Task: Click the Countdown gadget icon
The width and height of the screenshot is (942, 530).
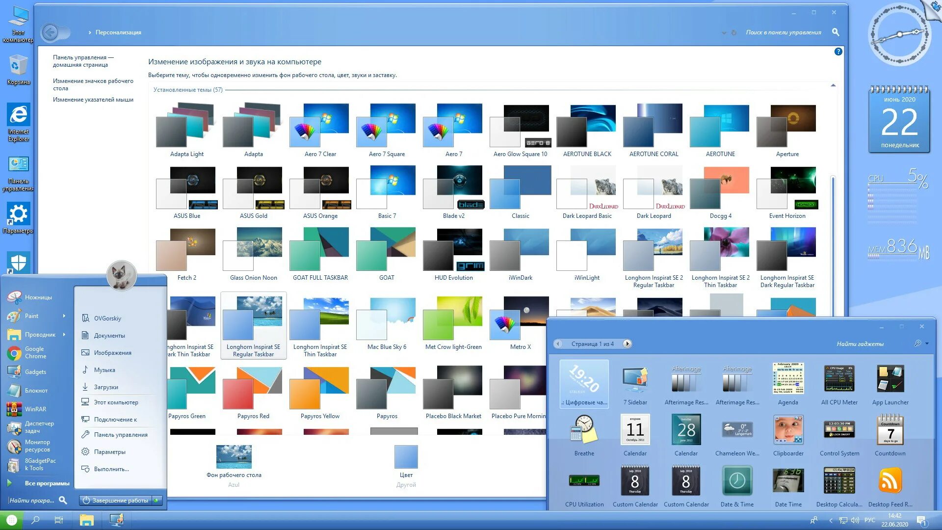Action: pos(890,430)
